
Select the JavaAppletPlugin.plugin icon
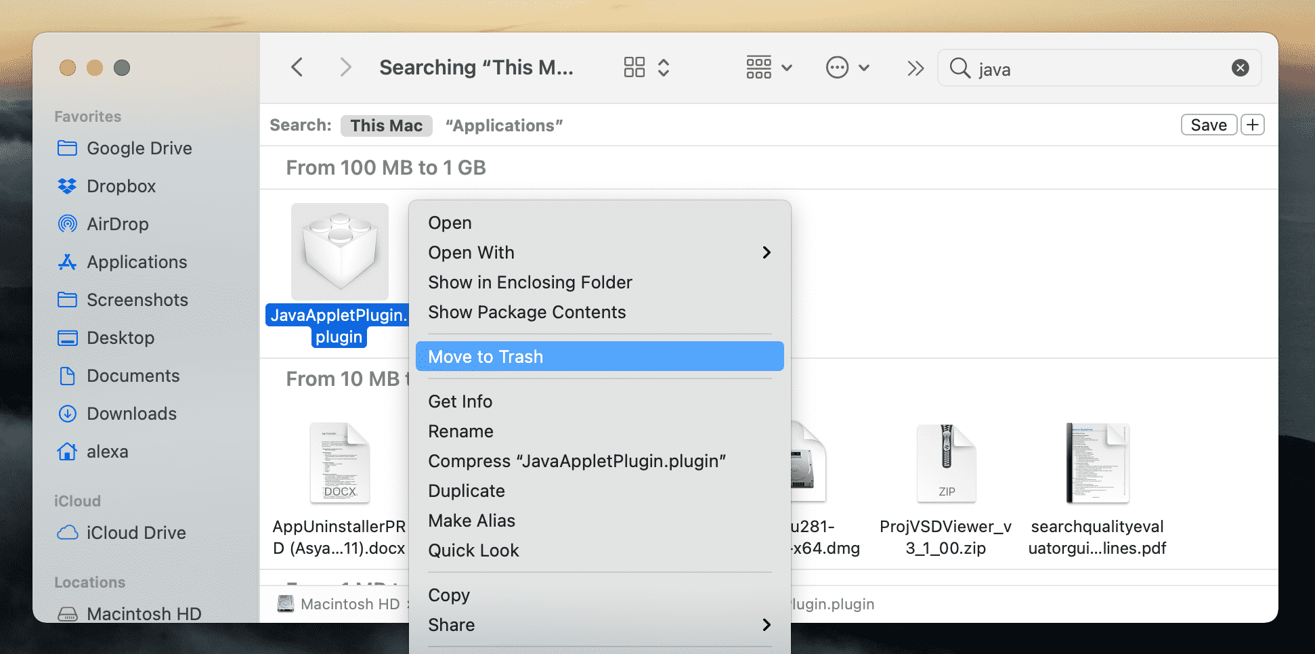(x=339, y=251)
